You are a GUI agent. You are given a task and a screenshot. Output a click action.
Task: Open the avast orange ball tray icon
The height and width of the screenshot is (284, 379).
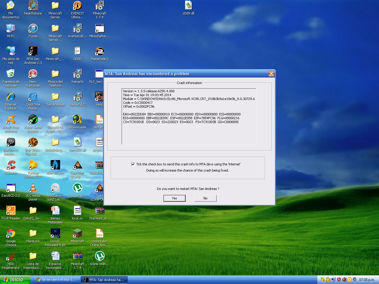click(x=349, y=280)
